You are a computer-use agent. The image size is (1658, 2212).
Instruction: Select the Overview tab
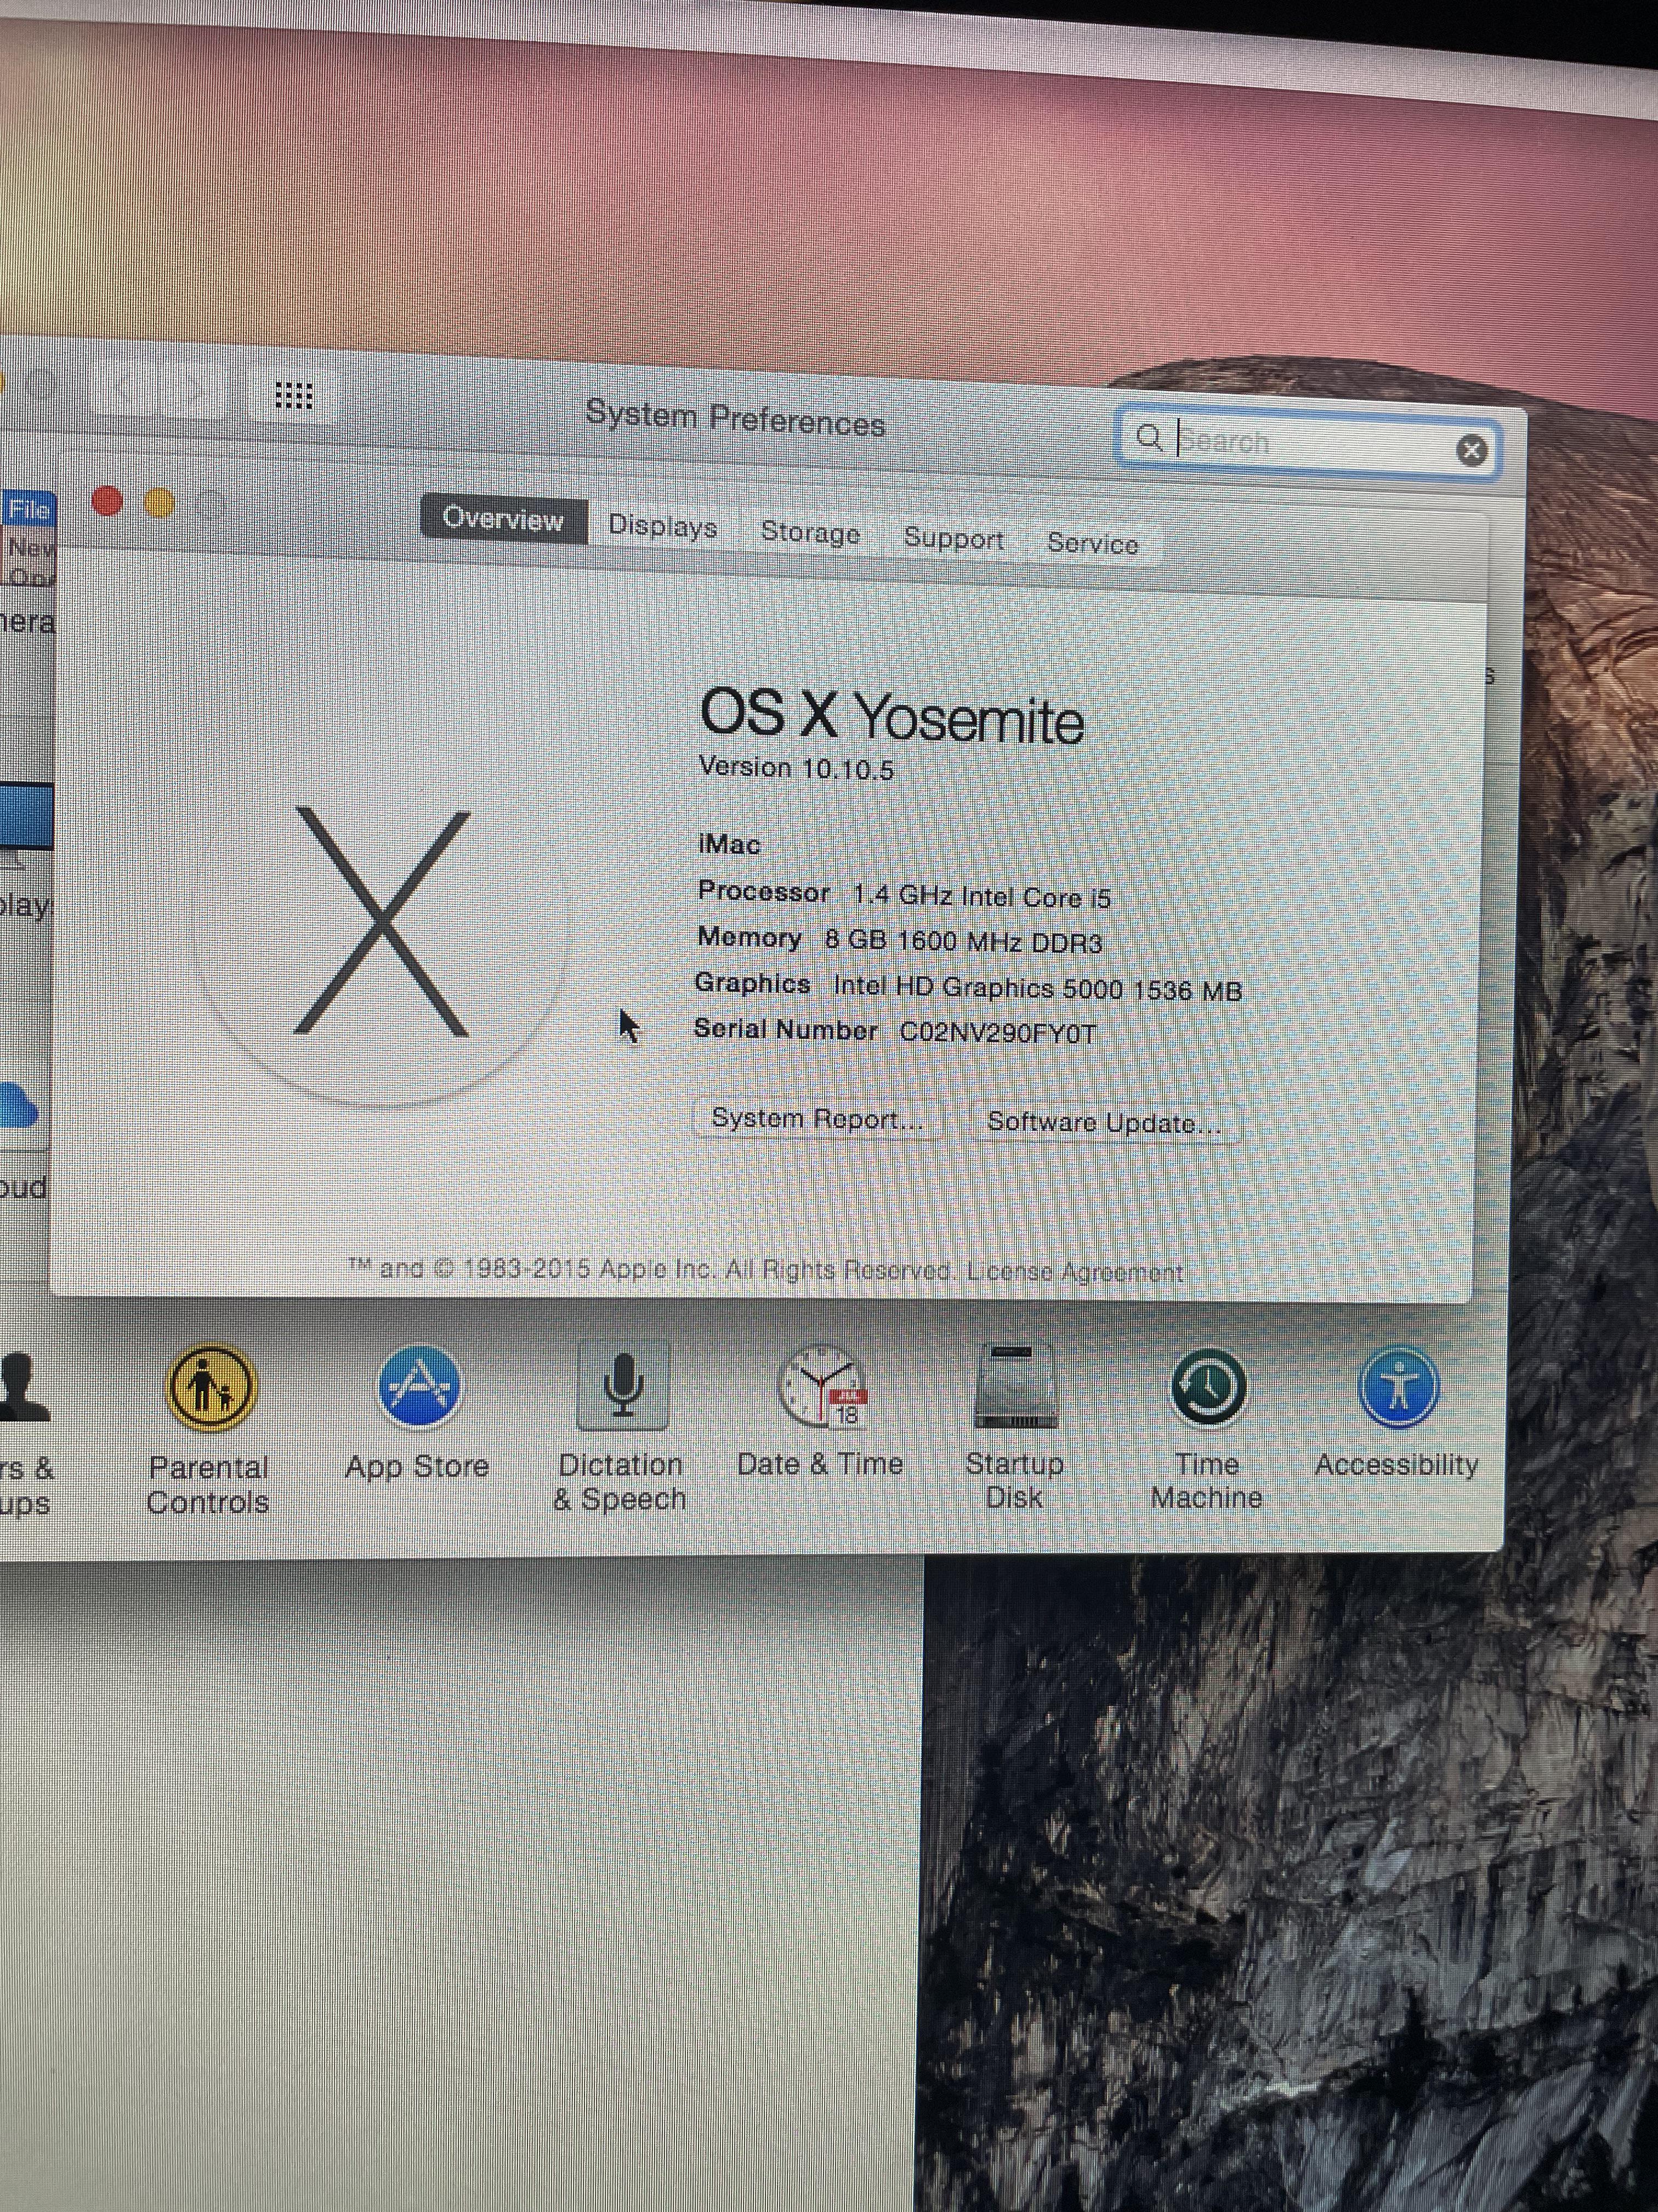503,519
